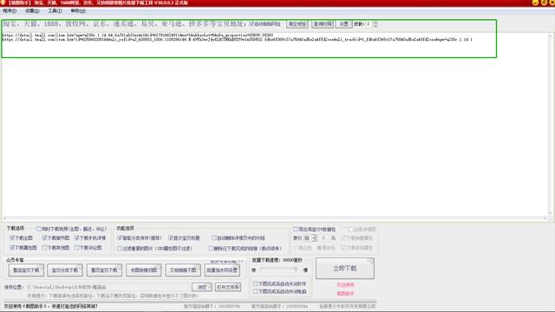Increase the thread count with the up arrow

coord(375,23)
